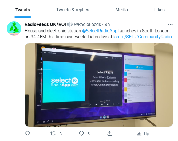Share the tweet via upload icon

point(109,133)
